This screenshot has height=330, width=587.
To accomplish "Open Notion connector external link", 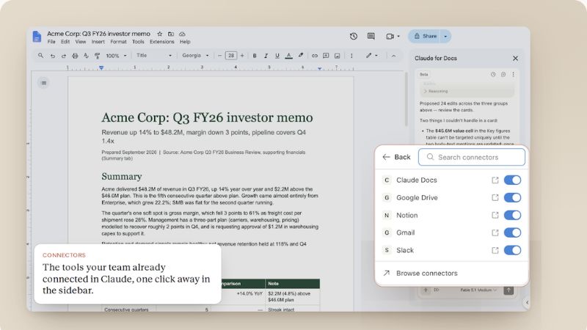I will (x=495, y=215).
